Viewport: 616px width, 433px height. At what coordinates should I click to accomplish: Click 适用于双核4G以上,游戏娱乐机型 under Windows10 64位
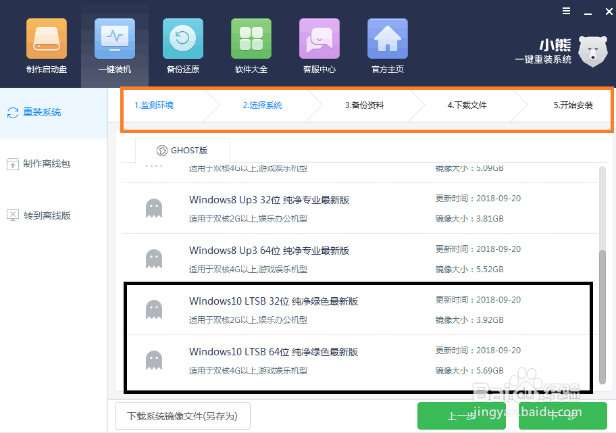point(248,371)
